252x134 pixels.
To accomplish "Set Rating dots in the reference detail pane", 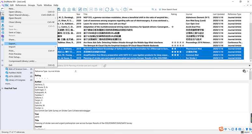I will click(x=42, y=78).
